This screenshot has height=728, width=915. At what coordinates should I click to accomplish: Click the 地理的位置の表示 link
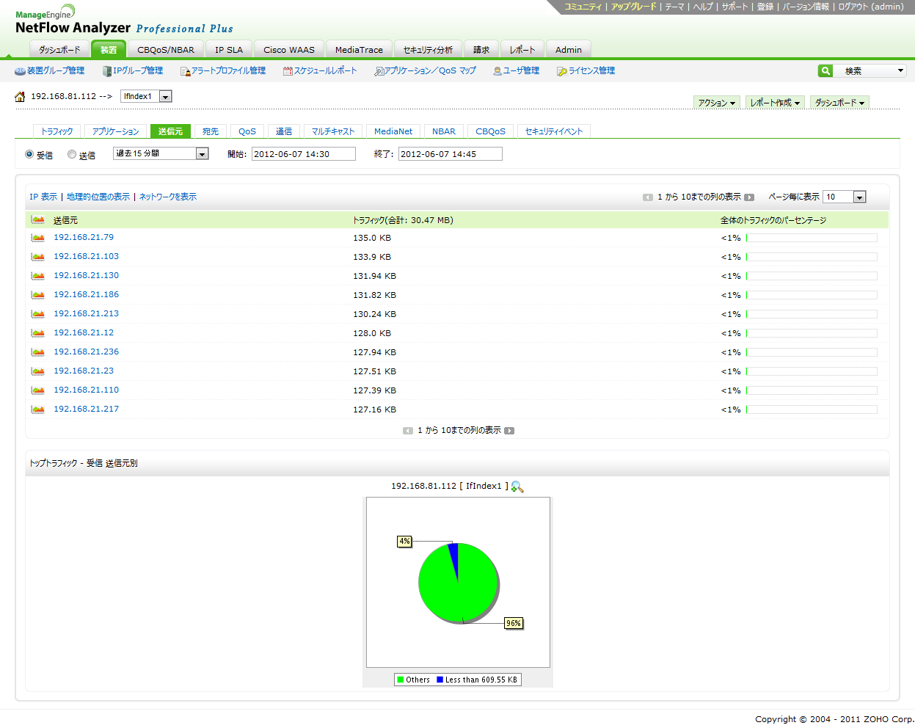(98, 197)
